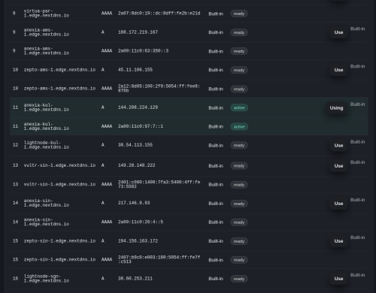
Task: Click ready badge on virtua-par-1 row
Action: 239,14
